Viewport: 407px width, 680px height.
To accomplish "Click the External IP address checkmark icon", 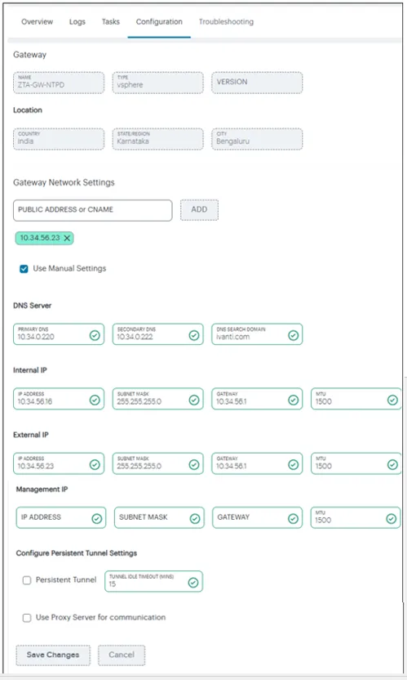I will [x=95, y=464].
